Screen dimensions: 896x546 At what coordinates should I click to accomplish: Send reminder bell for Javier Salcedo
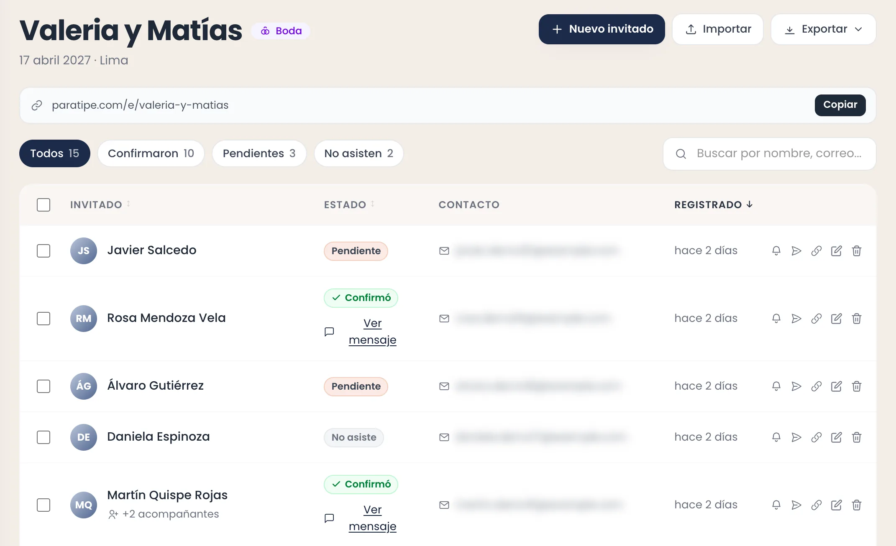coord(776,251)
